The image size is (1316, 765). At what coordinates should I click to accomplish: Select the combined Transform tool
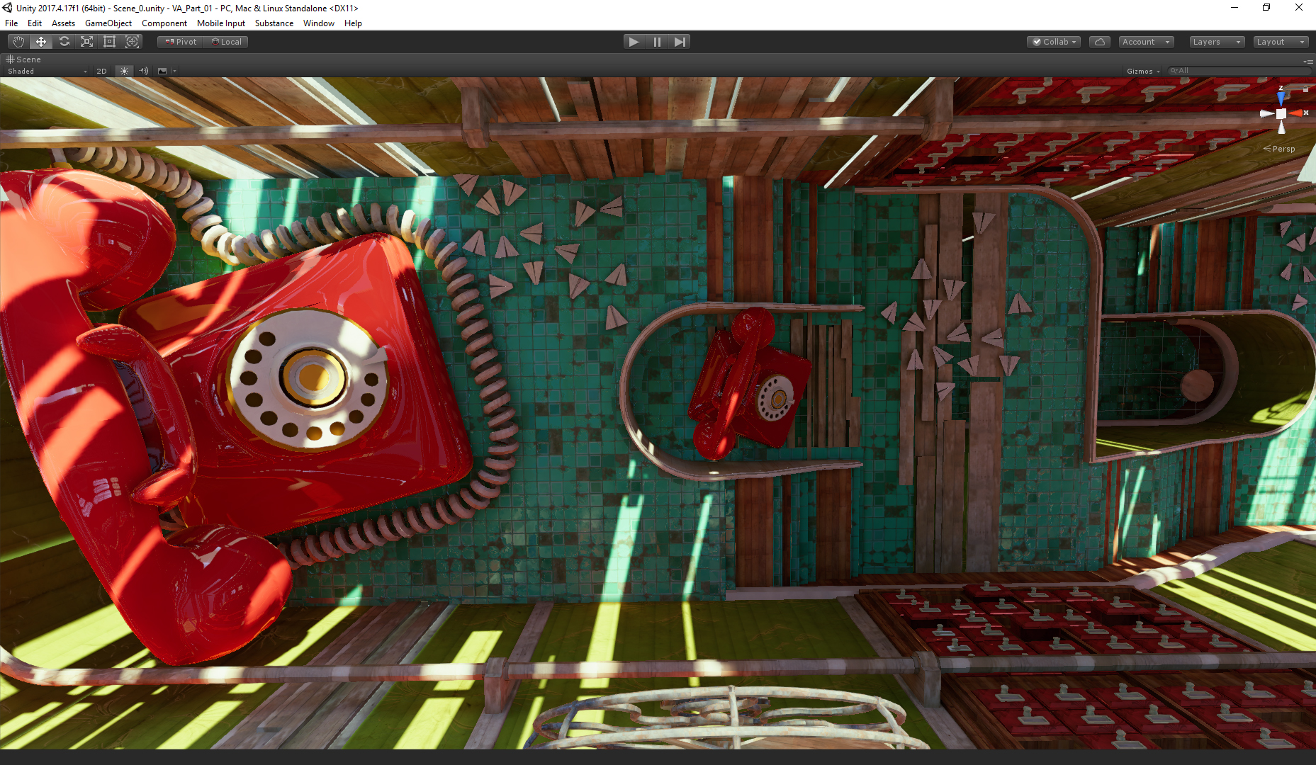pyautogui.click(x=132, y=42)
